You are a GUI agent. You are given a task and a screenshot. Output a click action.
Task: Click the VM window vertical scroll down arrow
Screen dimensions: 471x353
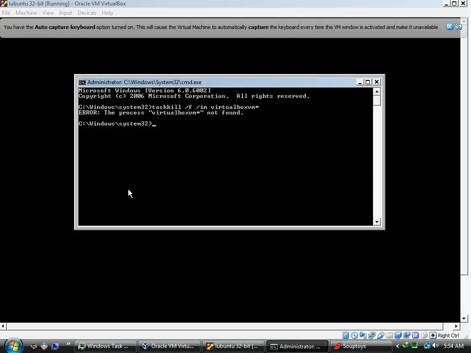[464, 319]
